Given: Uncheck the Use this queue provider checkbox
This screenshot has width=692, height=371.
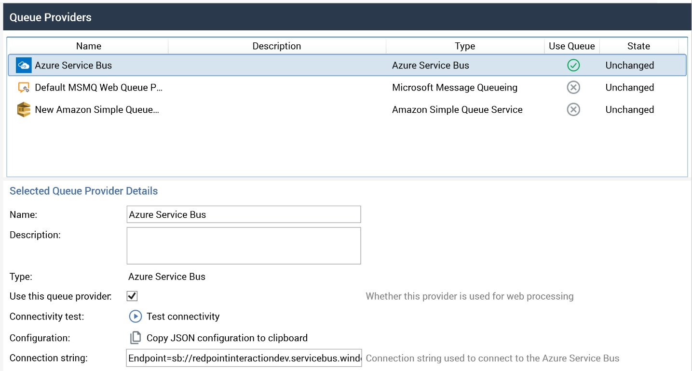Looking at the screenshot, I should click(x=132, y=296).
